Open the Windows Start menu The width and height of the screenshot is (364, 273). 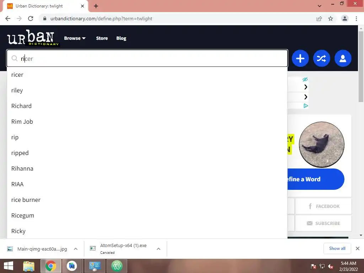pos(9,266)
